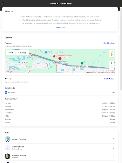Open map Terms link
122x163 pixels.
[113, 72]
